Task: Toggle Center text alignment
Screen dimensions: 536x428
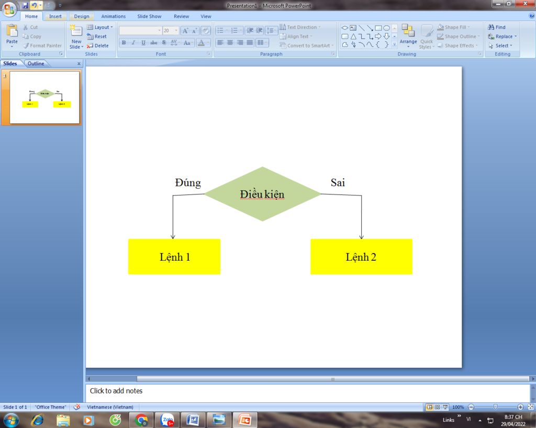Action: pos(230,43)
